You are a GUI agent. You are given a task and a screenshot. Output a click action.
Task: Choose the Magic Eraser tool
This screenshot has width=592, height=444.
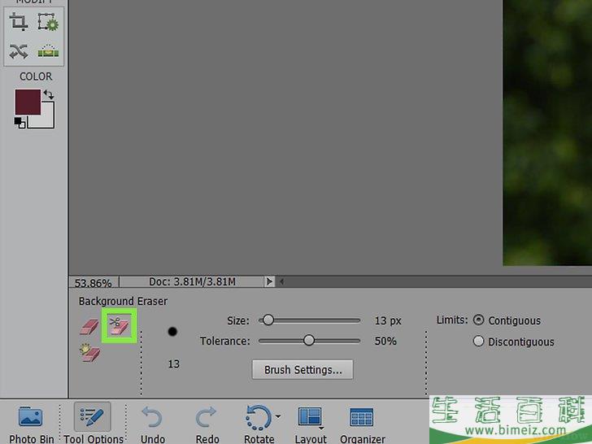coord(89,353)
